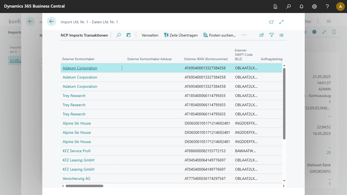Image resolution: width=347 pixels, height=195 pixels.
Task: Open row options for the selected Adatum Corporation row
Action: pos(122,68)
